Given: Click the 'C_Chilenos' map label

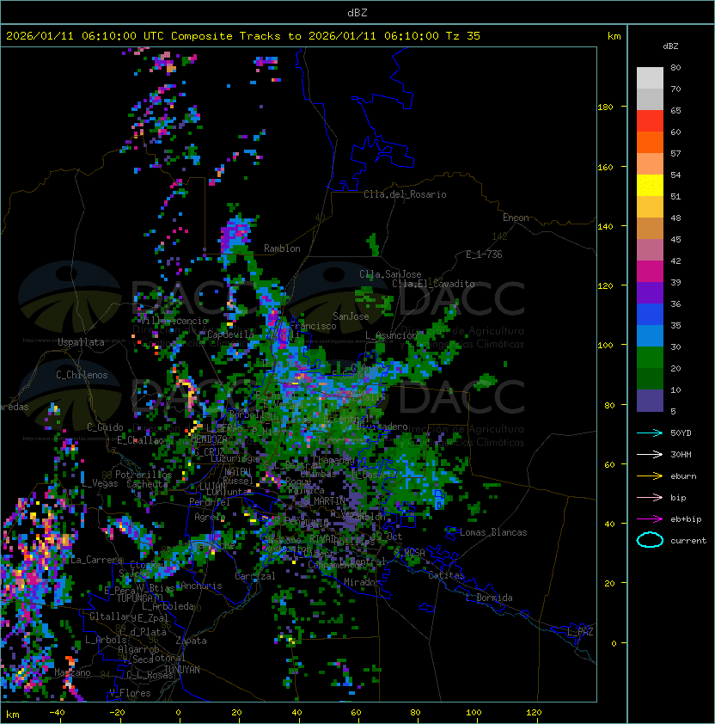Looking at the screenshot, I should (x=82, y=375).
